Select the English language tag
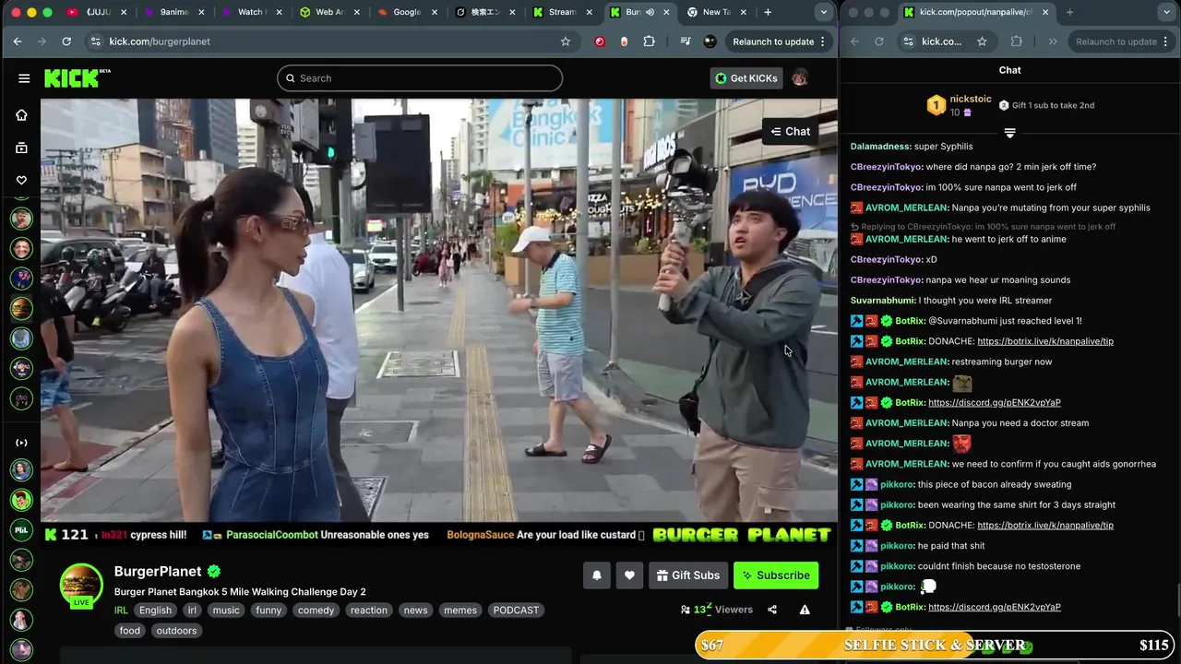This screenshot has height=664, width=1181. tap(155, 611)
